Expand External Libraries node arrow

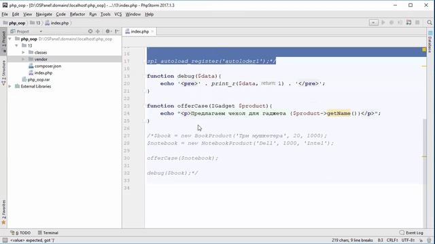coord(10,86)
